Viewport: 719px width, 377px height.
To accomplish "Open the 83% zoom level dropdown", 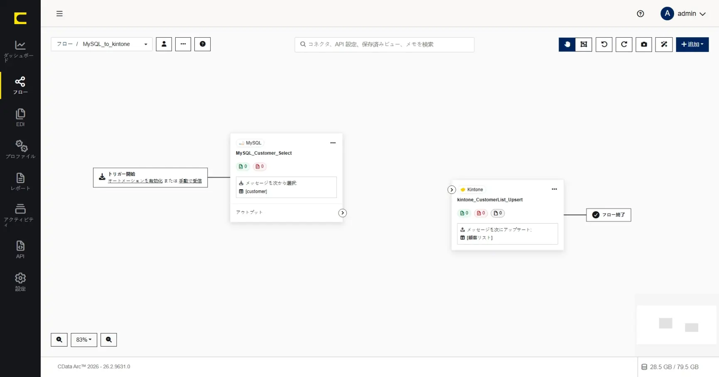I will (84, 340).
